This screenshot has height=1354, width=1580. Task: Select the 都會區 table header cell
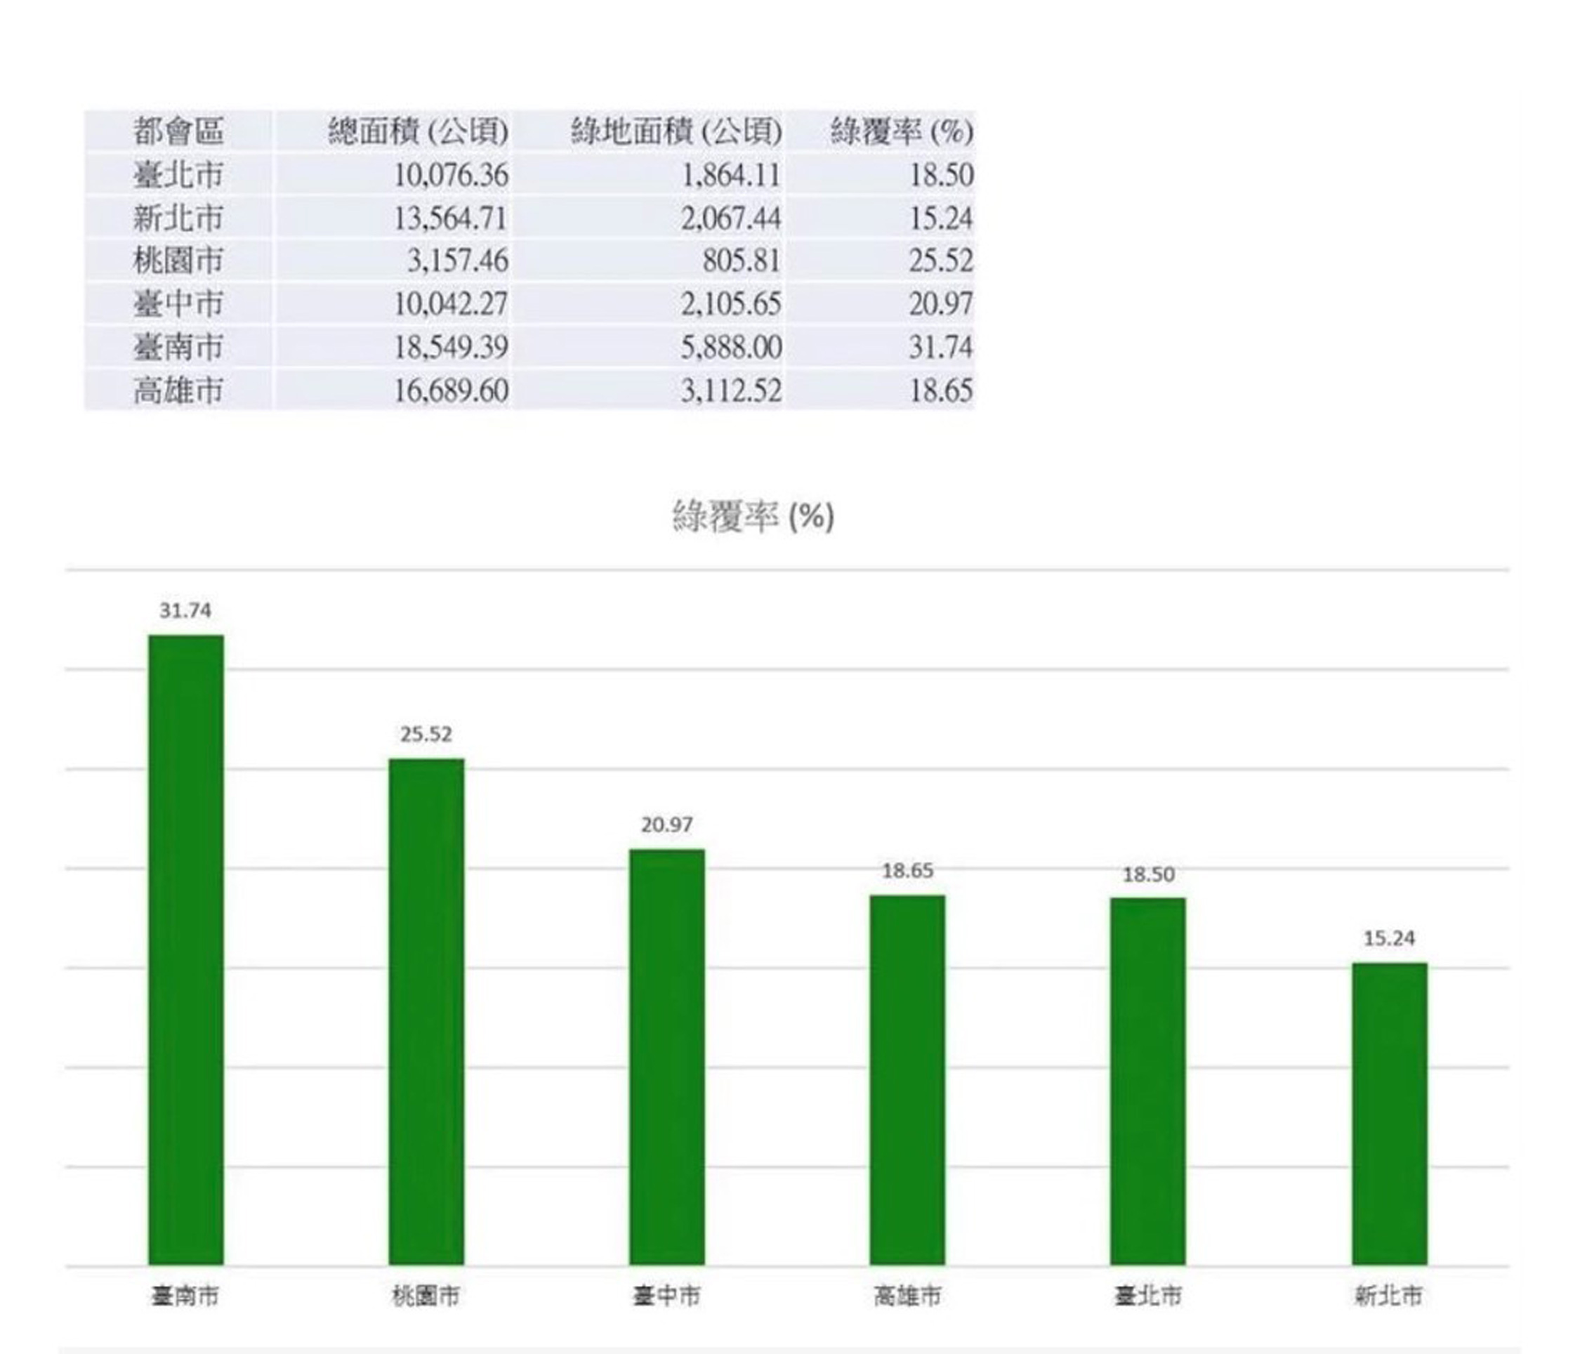coord(178,131)
